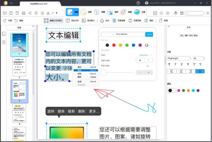212x142 pixels.
Task: Click the search field in the toolbar
Action: (194, 13)
